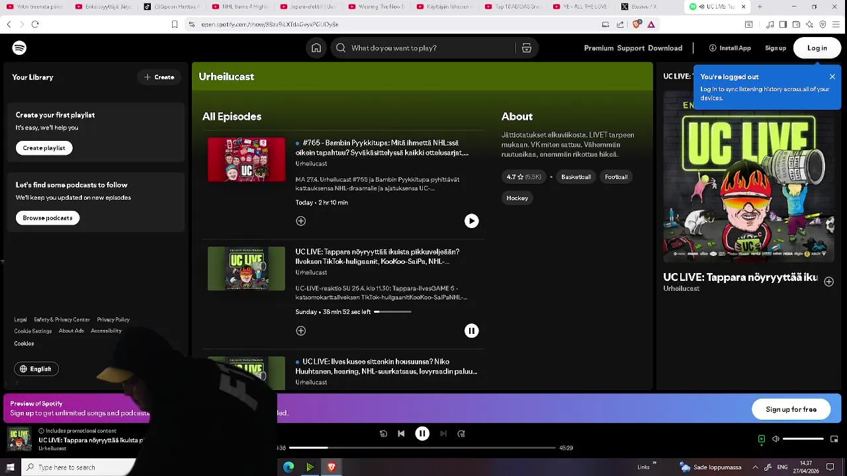The width and height of the screenshot is (847, 476).
Task: Open Microsoft Edge from taskbar
Action: (x=289, y=467)
